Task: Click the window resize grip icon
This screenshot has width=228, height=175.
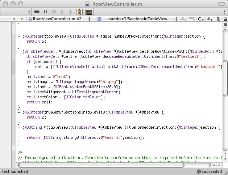Action: tap(225, 172)
